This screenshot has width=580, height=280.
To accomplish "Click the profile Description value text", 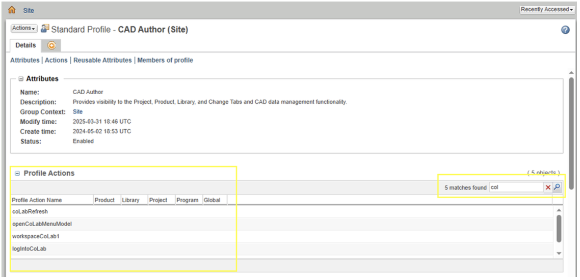I will pos(210,102).
